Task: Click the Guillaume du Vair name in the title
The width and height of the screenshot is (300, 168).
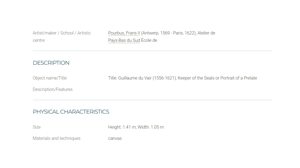Action: pos(135,78)
